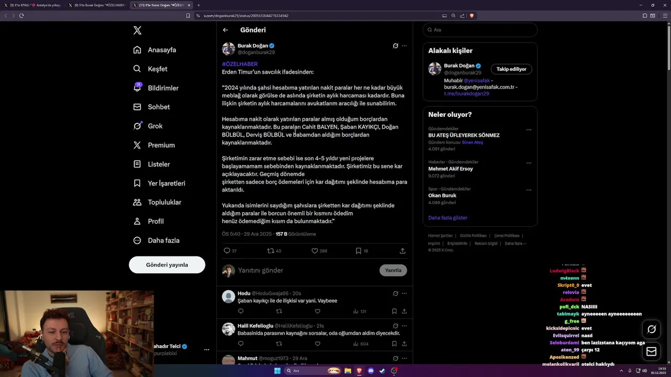671x377 pixels.
Task: Open main post's three-dot menu
Action: (x=404, y=46)
